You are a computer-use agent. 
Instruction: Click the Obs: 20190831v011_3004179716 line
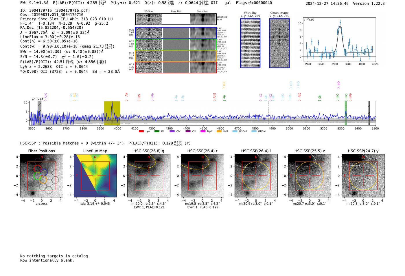pyautogui.click(x=52, y=15)
